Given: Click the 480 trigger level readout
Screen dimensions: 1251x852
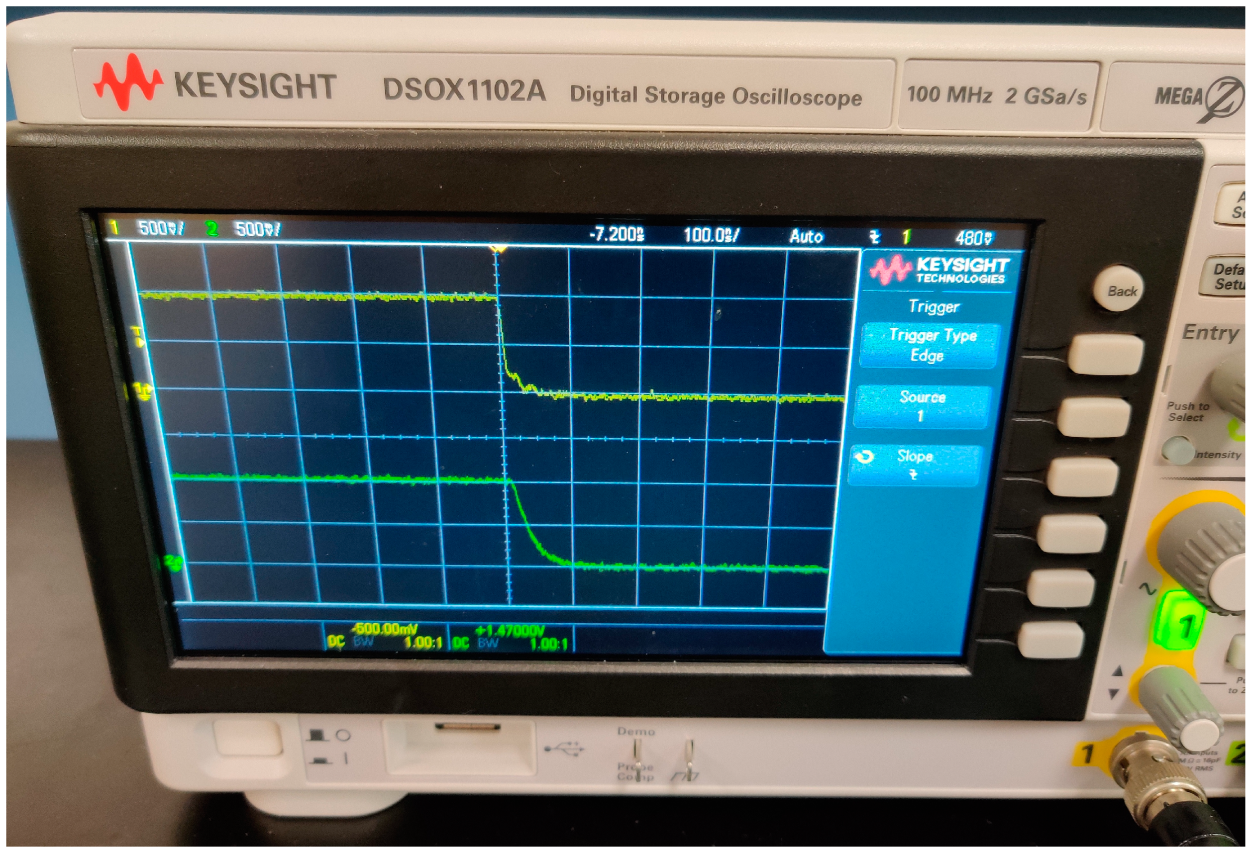Looking at the screenshot, I should point(974,238).
